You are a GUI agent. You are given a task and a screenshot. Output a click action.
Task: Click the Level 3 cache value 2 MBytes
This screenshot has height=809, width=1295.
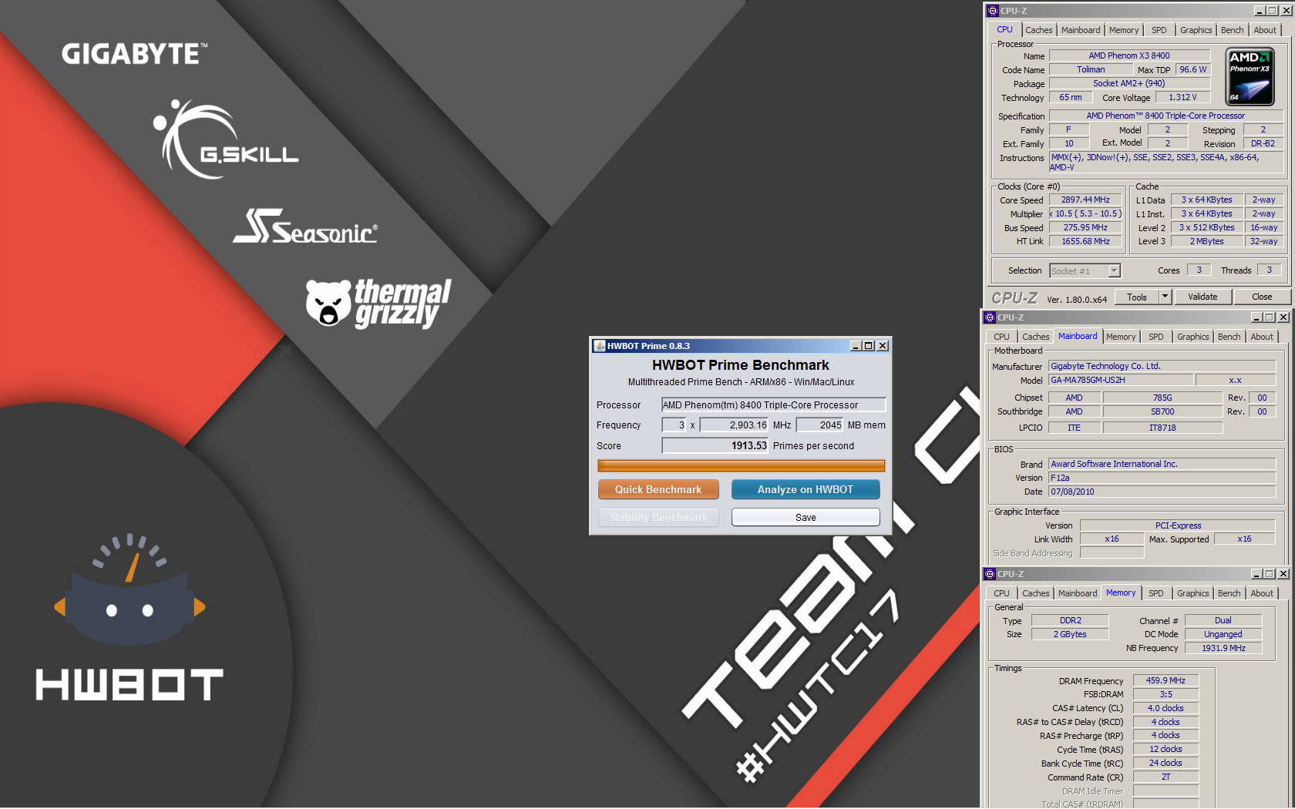[x=1206, y=241]
